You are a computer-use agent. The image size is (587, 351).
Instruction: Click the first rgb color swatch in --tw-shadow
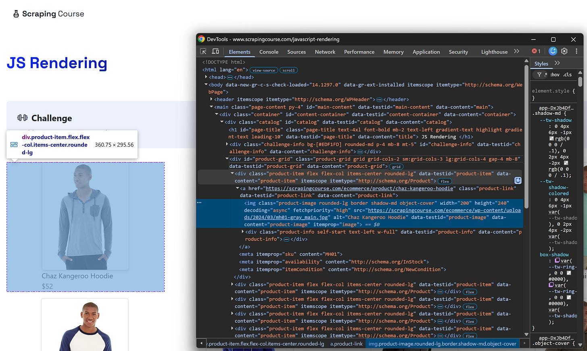pos(552,138)
